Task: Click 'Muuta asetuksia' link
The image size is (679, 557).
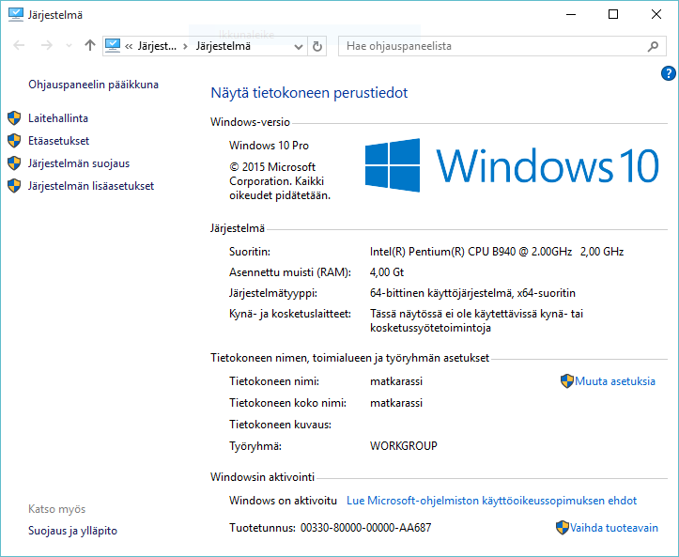Action: coord(615,381)
